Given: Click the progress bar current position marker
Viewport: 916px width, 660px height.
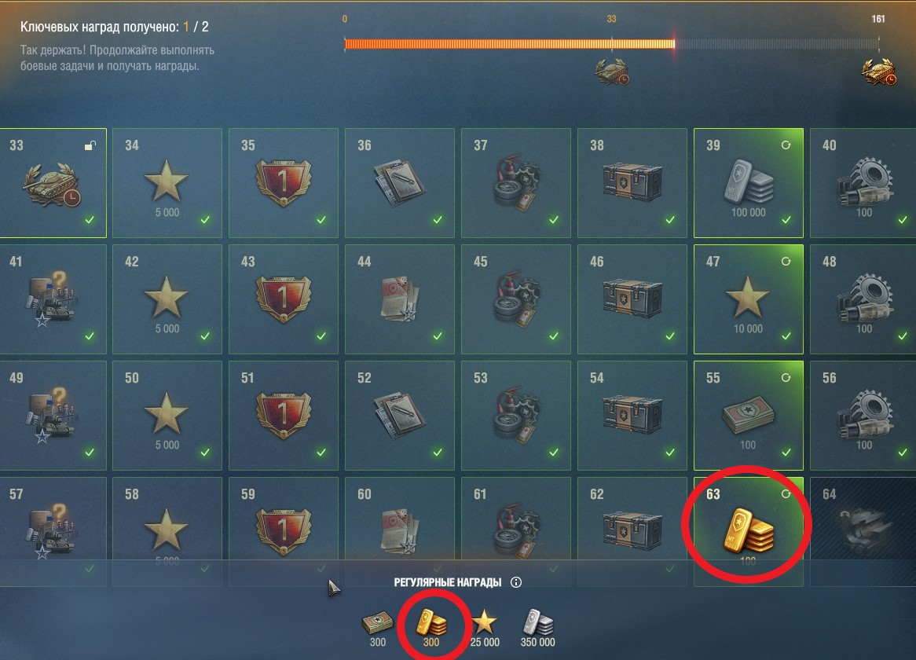Looking at the screenshot, I should coord(674,43).
